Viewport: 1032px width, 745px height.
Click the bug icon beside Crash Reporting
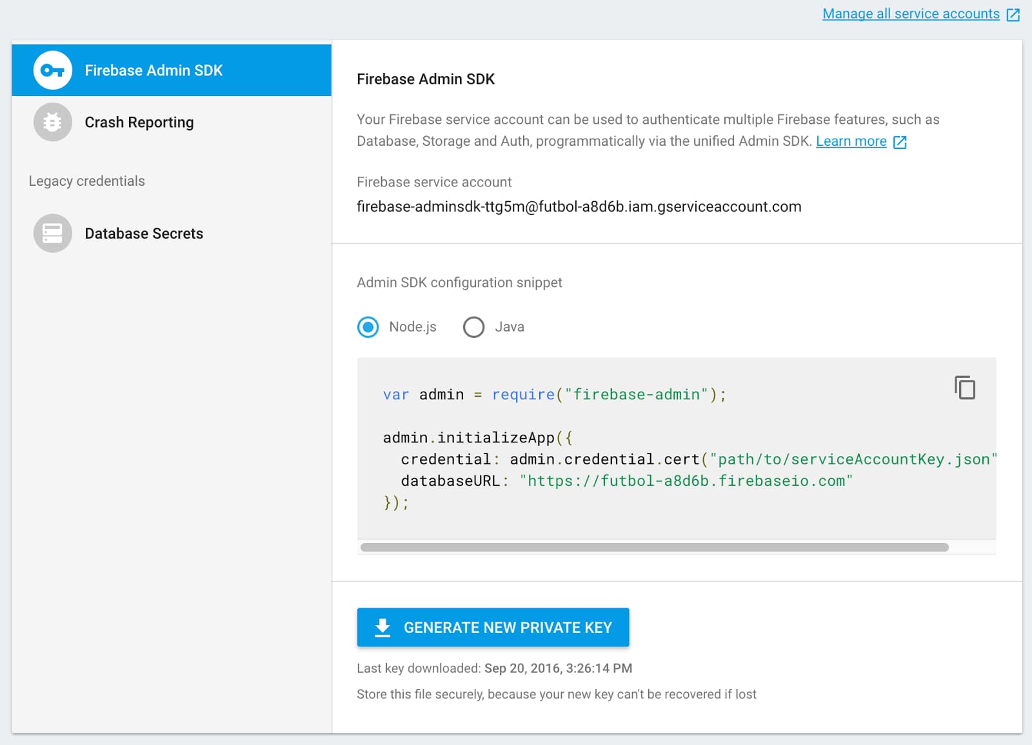[x=52, y=122]
